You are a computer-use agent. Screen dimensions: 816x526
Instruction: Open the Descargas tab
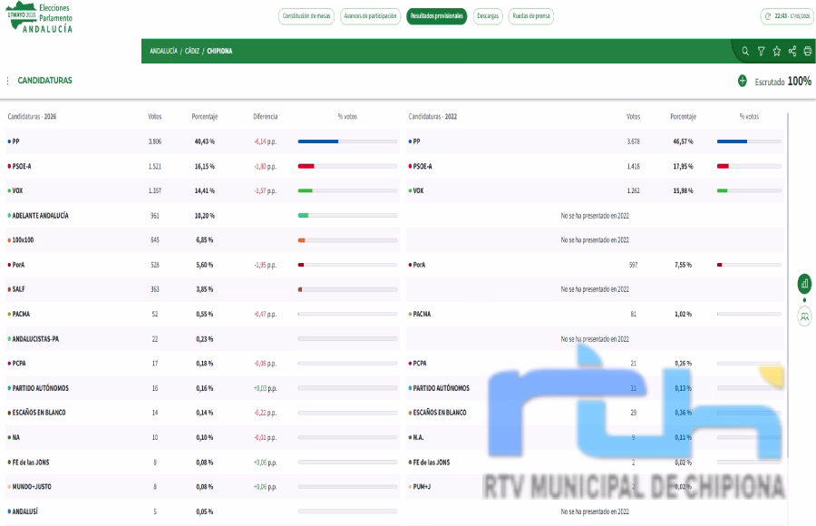tap(488, 16)
